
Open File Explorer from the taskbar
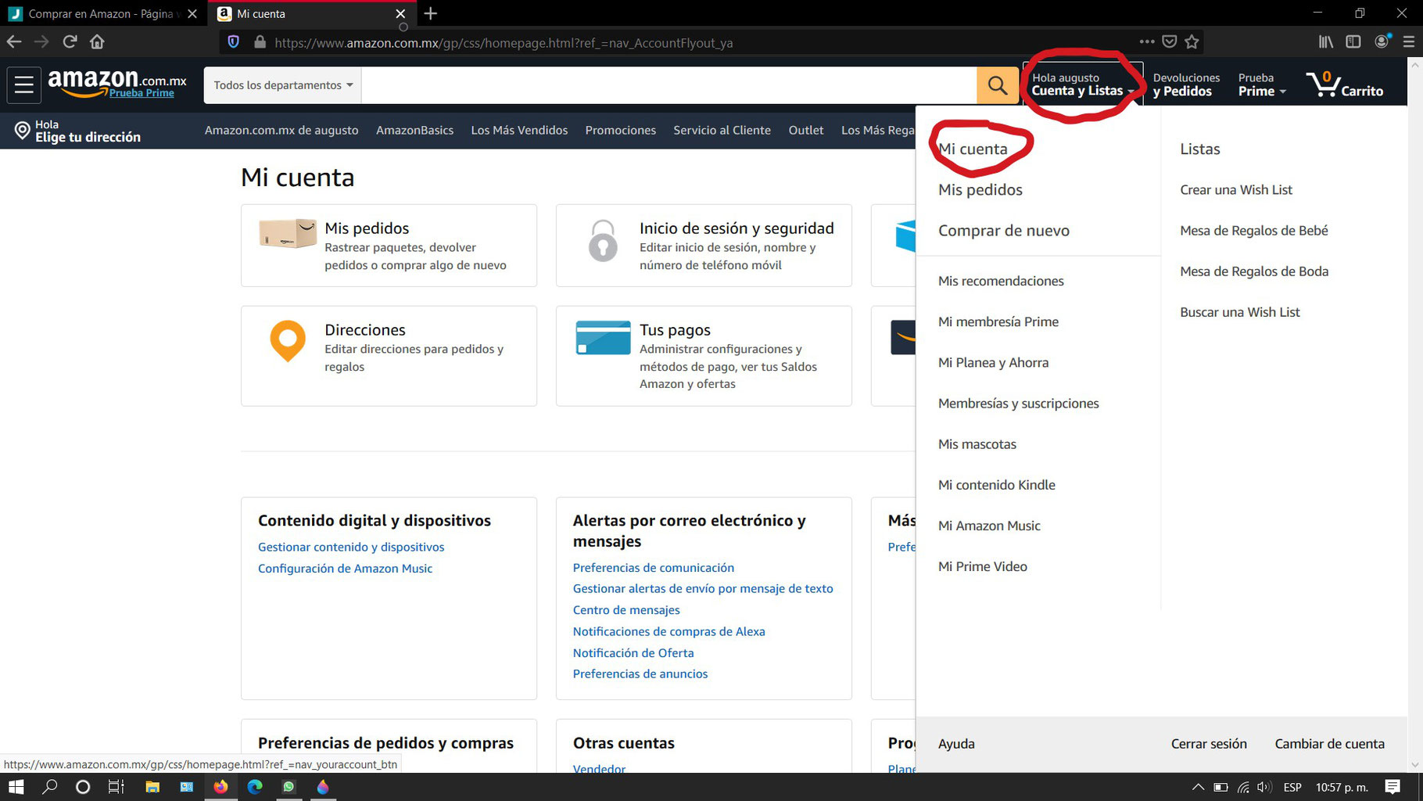click(x=152, y=787)
